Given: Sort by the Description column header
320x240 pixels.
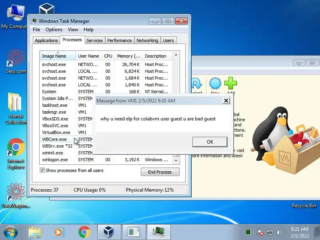Looking at the screenshot, I should 157,56.
